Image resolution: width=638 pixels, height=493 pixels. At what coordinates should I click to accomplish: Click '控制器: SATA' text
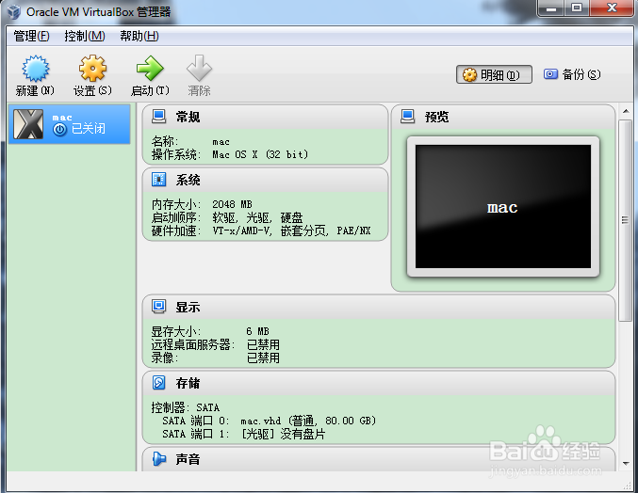click(185, 407)
